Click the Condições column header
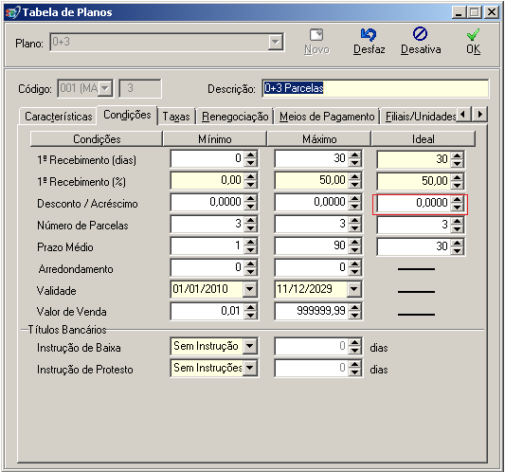 [x=97, y=139]
